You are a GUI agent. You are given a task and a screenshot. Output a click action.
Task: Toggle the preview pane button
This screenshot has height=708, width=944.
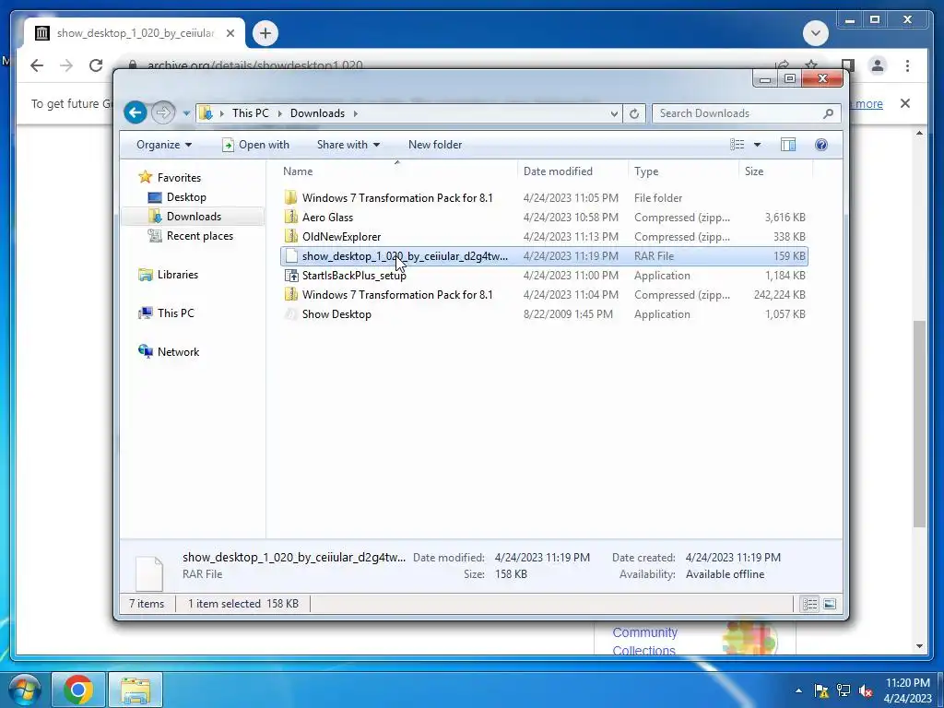pyautogui.click(x=788, y=145)
